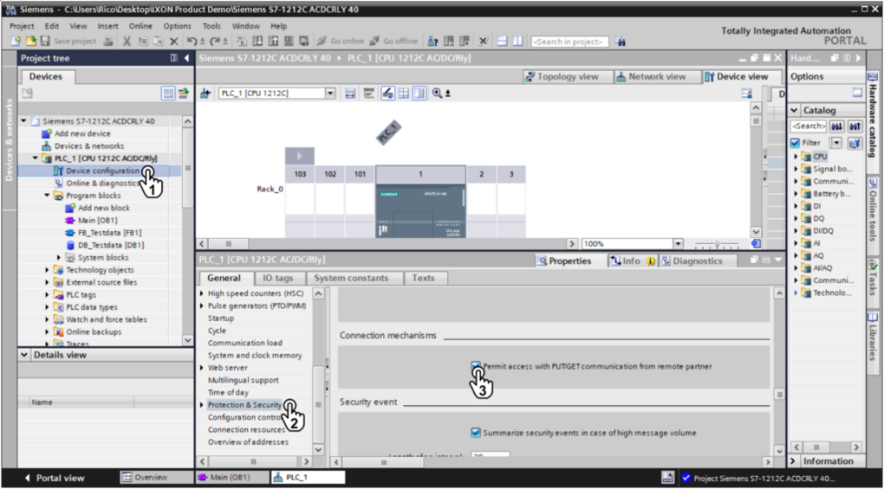The width and height of the screenshot is (884, 489).
Task: Open the Online menu
Action: pyautogui.click(x=140, y=26)
